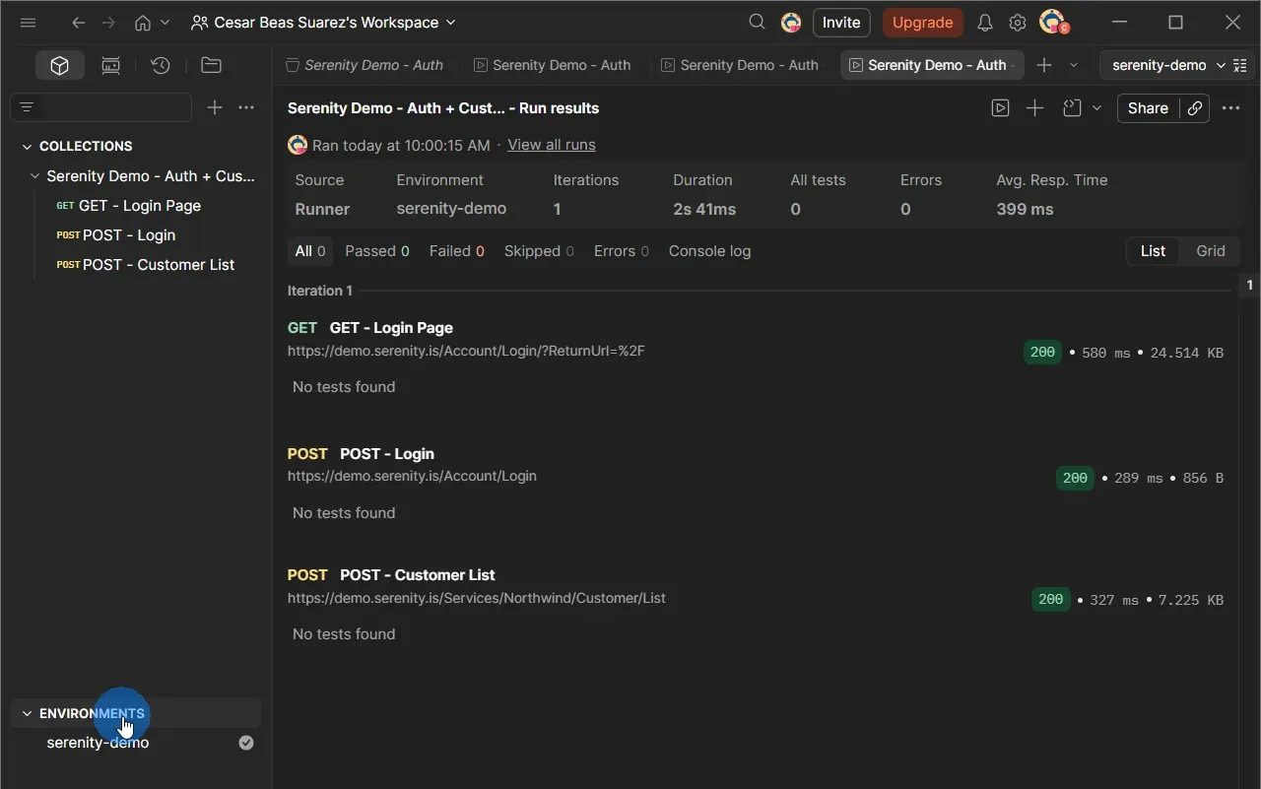Open the environment quick look icon
The height and width of the screenshot is (789, 1261).
[x=1240, y=65]
